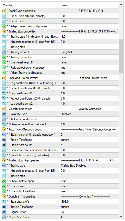Click the icon for Adapt Trailing to slippages
The height and width of the screenshot is (221, 125).
tap(4, 73)
